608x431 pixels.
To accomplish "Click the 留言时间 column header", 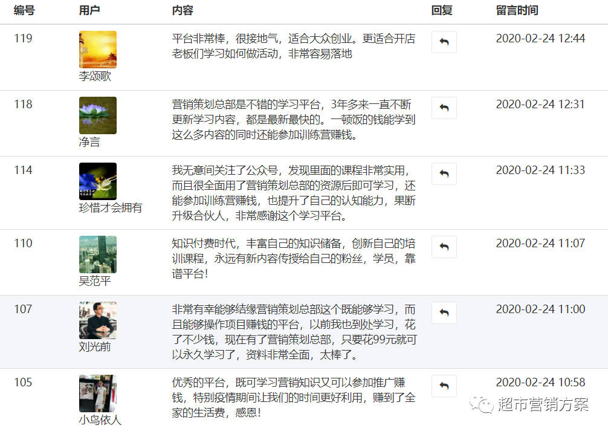I will point(517,10).
